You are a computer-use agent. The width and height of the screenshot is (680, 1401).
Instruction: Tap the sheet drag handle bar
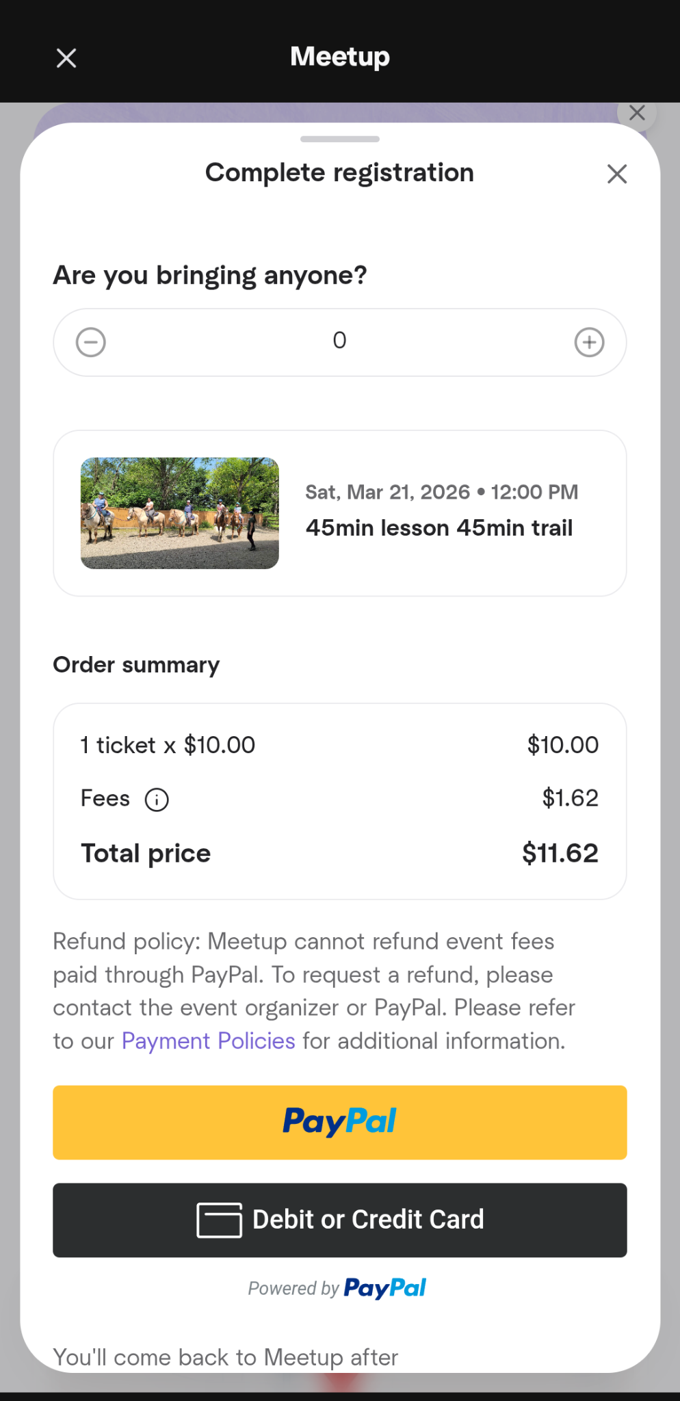click(340, 139)
